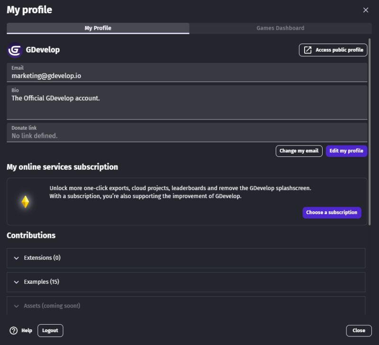Switch to the Games Dashboard tab
The image size is (379, 345).
tap(280, 28)
